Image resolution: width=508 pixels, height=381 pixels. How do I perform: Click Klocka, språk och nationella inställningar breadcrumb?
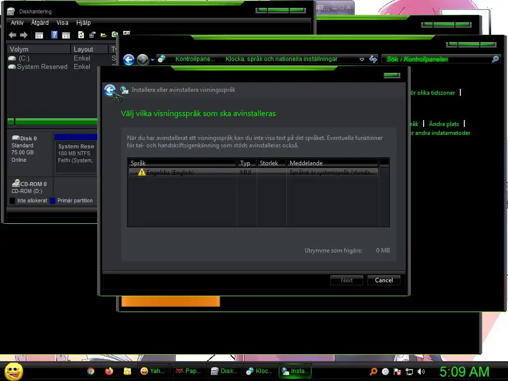point(281,59)
